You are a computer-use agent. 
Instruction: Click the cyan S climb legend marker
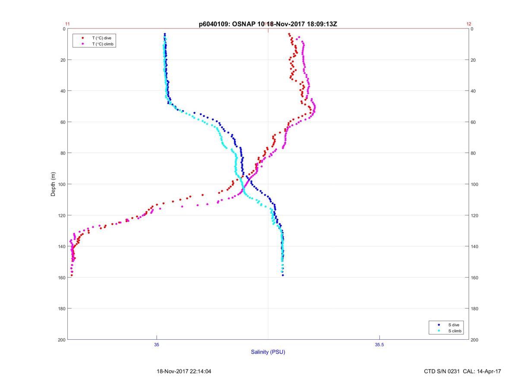click(x=439, y=331)
